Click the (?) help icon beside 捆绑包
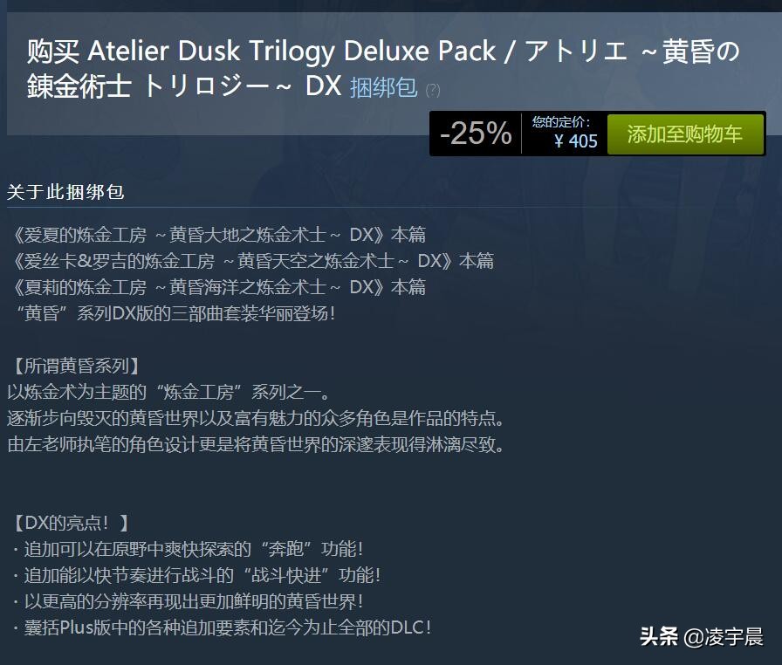 (x=432, y=90)
